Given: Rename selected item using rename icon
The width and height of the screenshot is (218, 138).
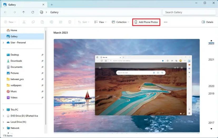Looking at the screenshot, I should (x=51, y=22).
